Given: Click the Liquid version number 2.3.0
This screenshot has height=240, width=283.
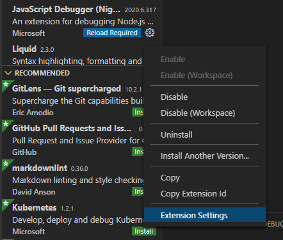Looking at the screenshot, I should pyautogui.click(x=47, y=50).
